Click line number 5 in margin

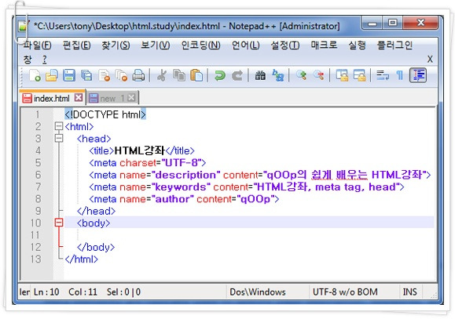tap(38, 163)
